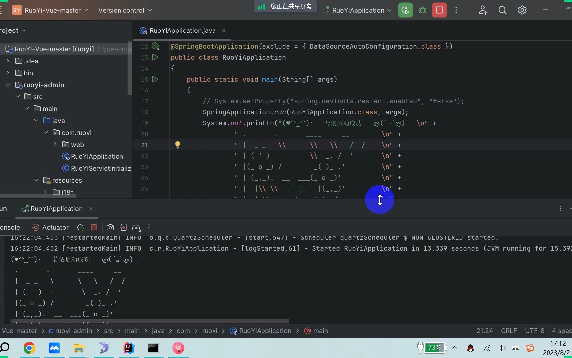The height and width of the screenshot is (358, 572).
Task: Open IDE settings with the gear icon
Action: pos(522,10)
